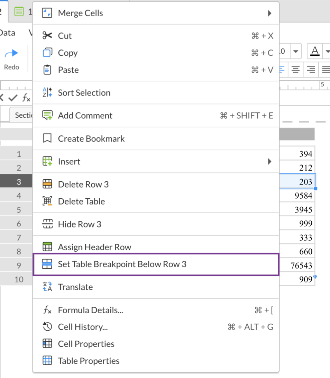
Task: Open Formula Details... menu entry
Action: point(156,310)
